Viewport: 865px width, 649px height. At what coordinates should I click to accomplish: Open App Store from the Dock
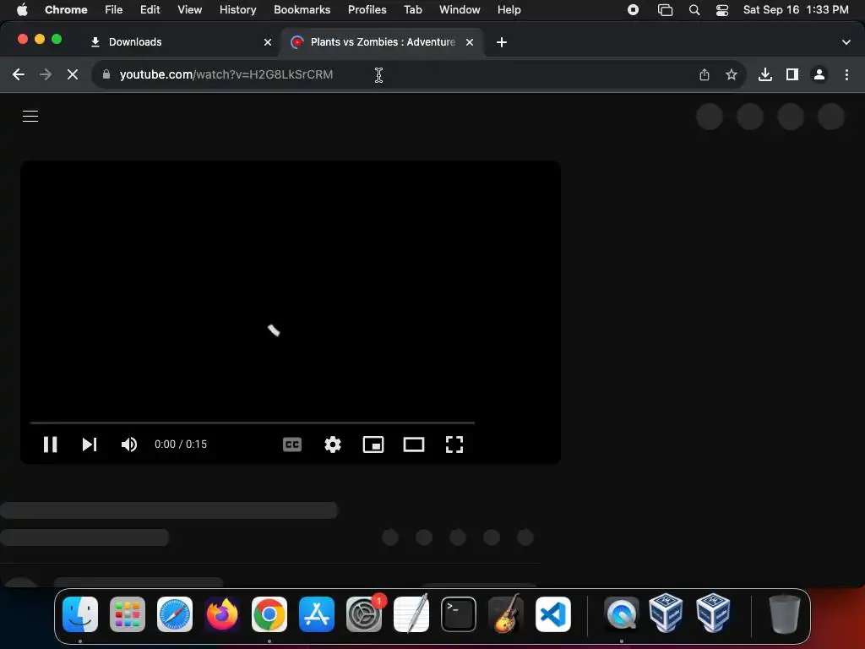coord(317,614)
